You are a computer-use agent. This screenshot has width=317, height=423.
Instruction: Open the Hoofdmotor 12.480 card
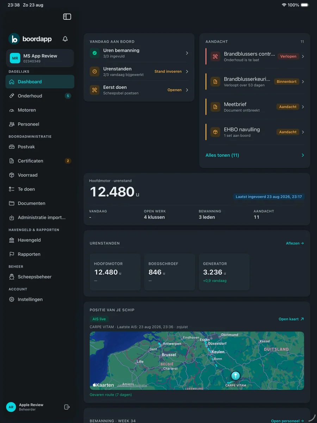115,272
